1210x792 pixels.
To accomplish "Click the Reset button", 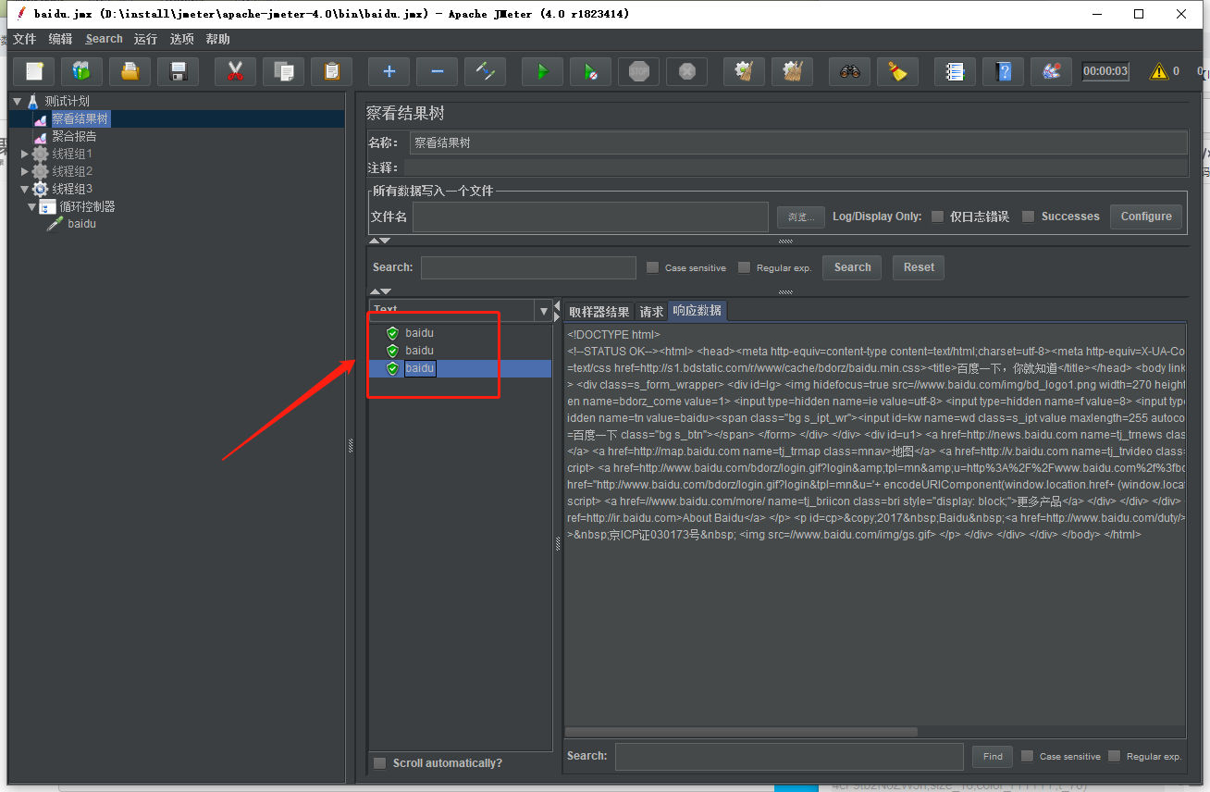I will [919, 267].
